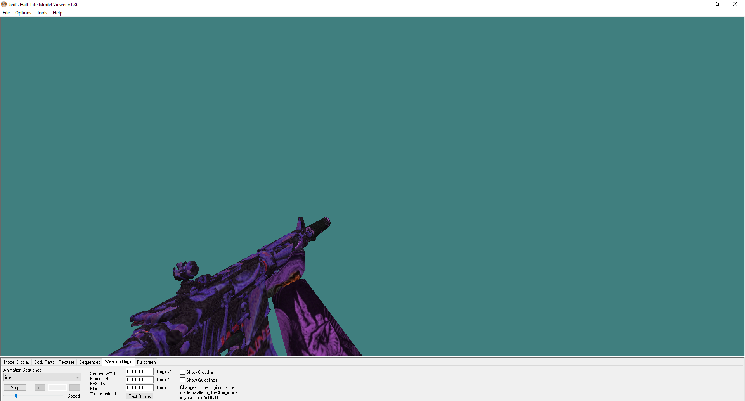This screenshot has width=745, height=401.
Task: Switch to the Model Display tab
Action: (17, 362)
